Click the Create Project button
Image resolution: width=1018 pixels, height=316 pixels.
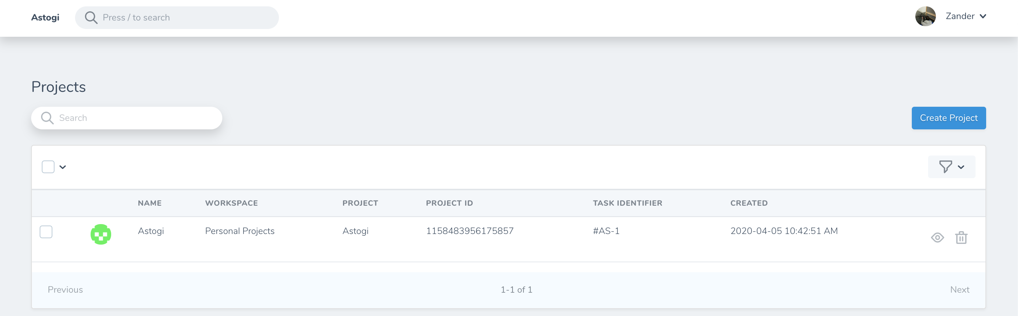tap(949, 118)
